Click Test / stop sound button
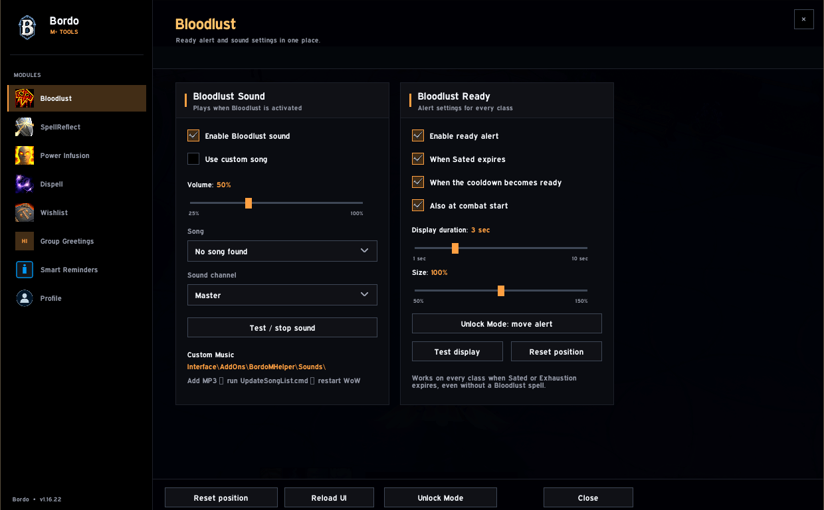This screenshot has height=510, width=824. [282, 327]
